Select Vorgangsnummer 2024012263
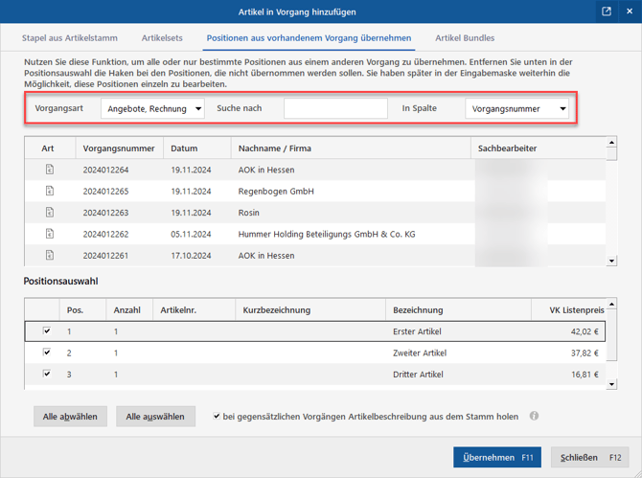This screenshot has width=642, height=478. click(x=105, y=213)
